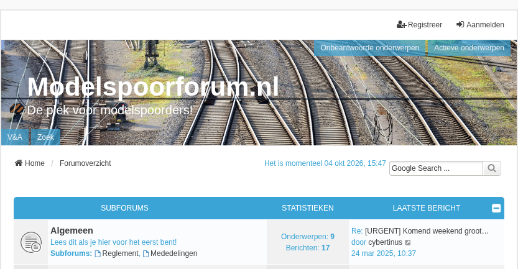The height and width of the screenshot is (269, 518).
Task: Click the LAATSTE BERICHT column header
Action: 427,208
